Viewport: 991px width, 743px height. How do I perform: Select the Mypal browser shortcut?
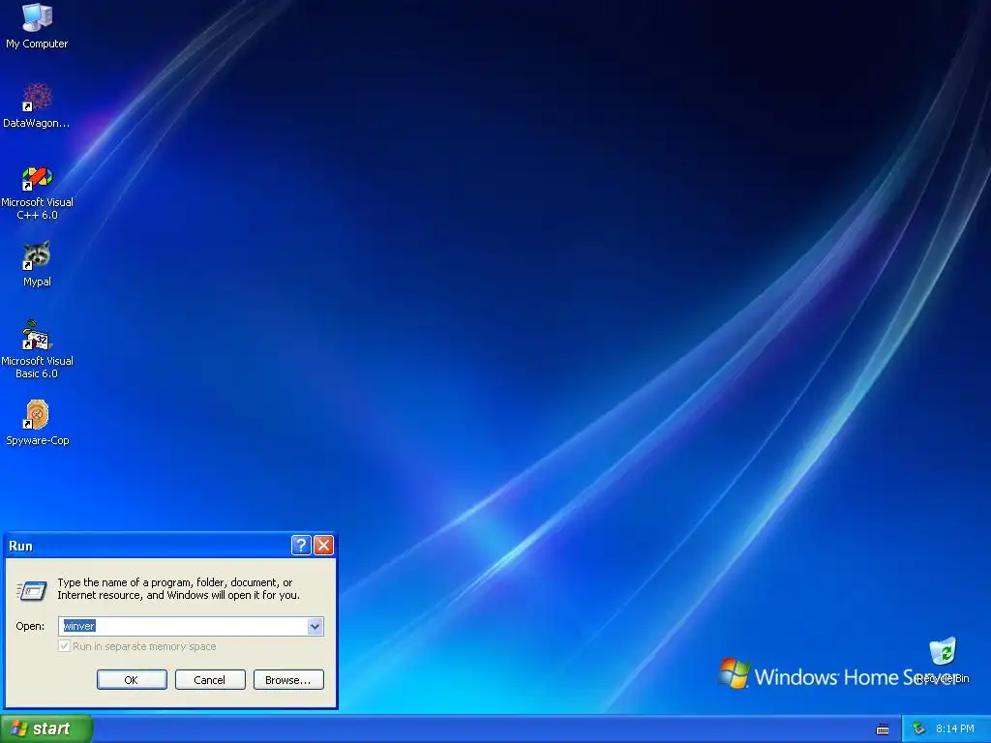pyautogui.click(x=37, y=265)
